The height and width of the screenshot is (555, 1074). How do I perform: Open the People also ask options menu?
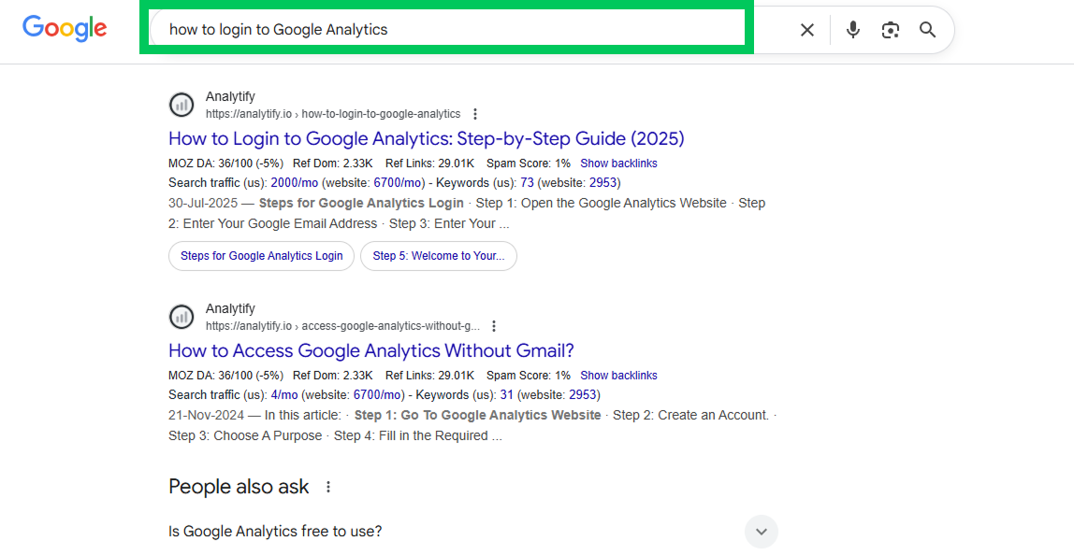coord(328,486)
